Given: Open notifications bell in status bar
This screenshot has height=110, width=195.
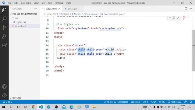Looking at the screenshot, I should 191,102.
